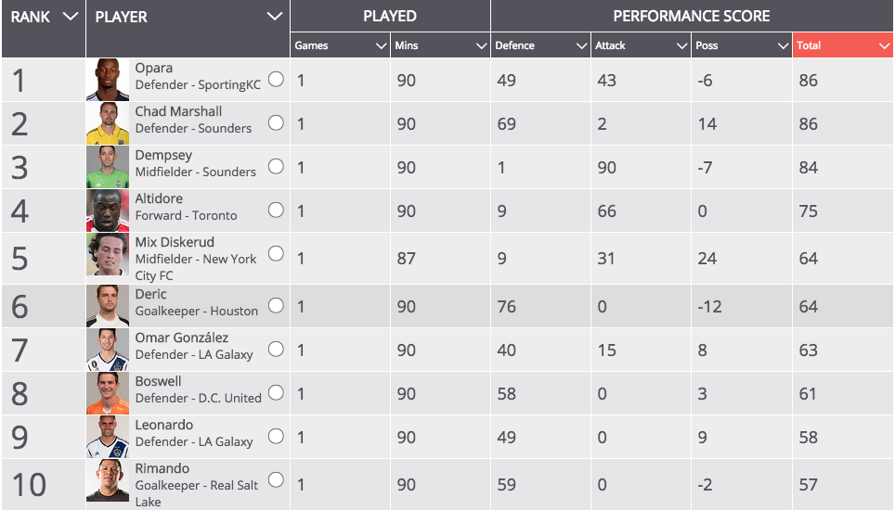Click Altidore's player photo

click(108, 210)
